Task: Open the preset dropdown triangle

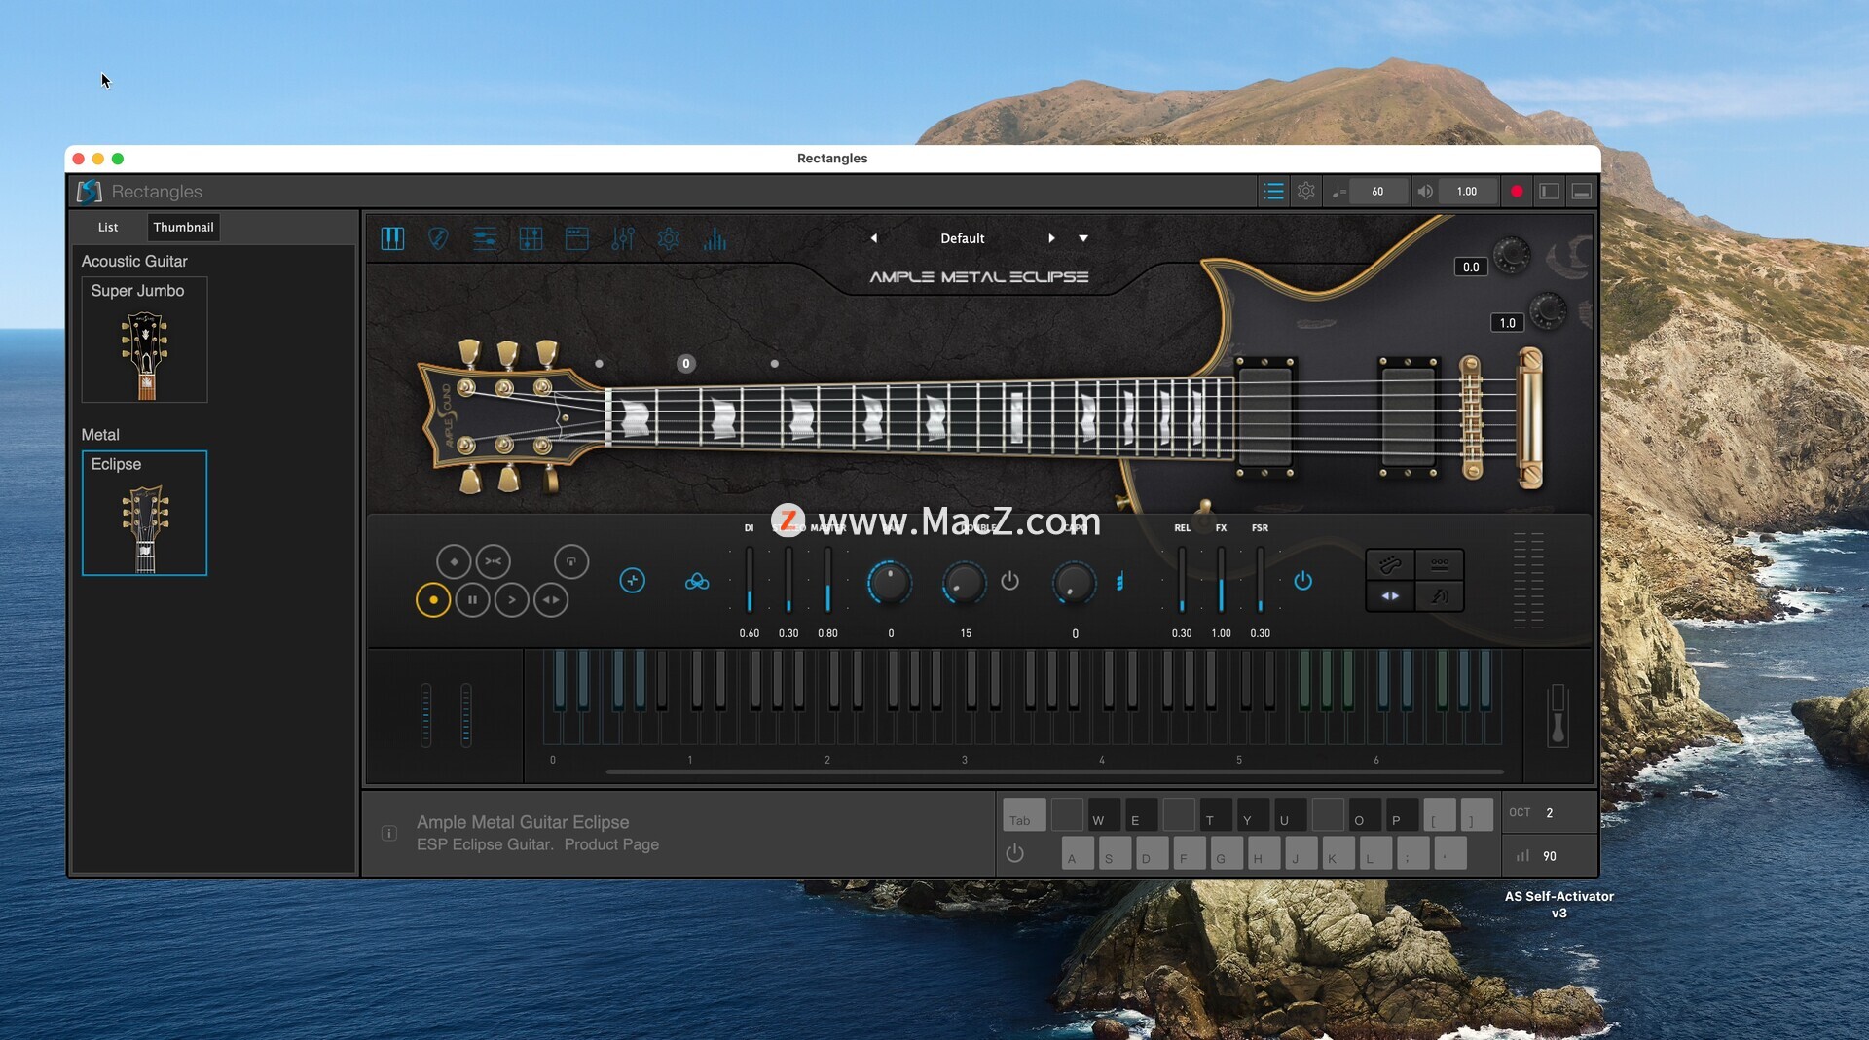Action: (1083, 238)
